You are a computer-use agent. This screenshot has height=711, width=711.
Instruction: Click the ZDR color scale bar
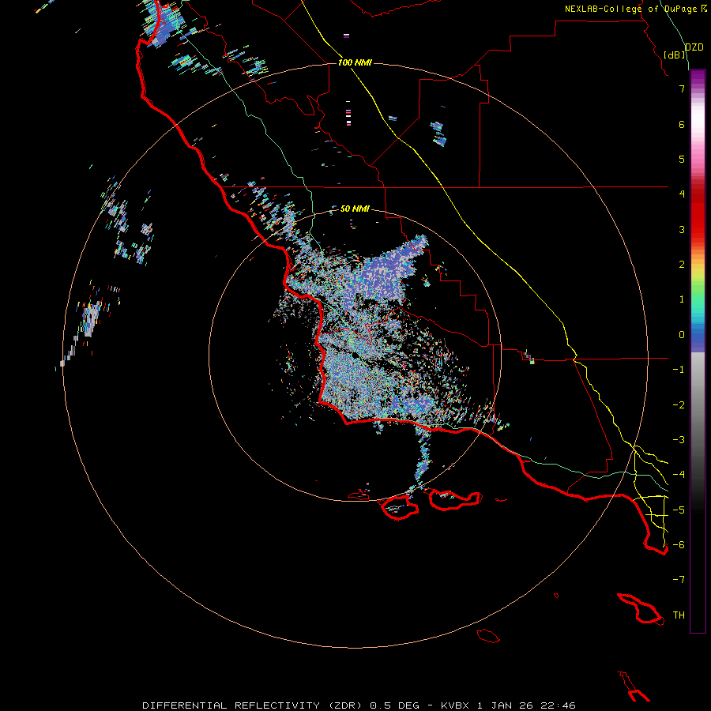coord(698,351)
